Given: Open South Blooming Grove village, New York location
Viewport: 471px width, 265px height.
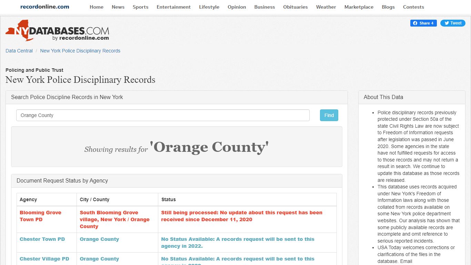Looking at the screenshot, I should click(x=114, y=219).
